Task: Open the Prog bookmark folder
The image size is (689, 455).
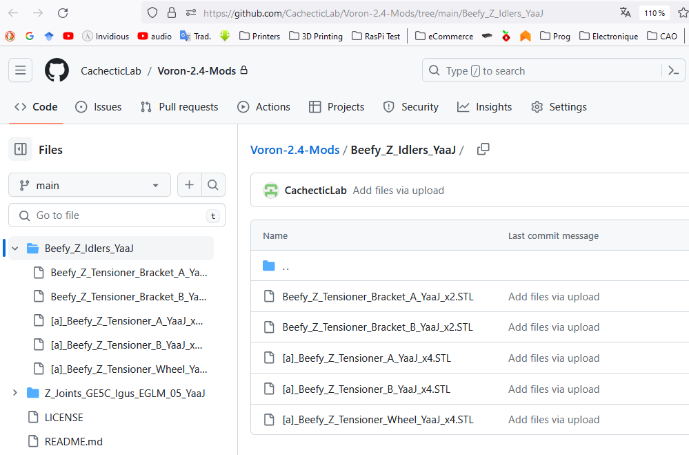Action: [555, 36]
